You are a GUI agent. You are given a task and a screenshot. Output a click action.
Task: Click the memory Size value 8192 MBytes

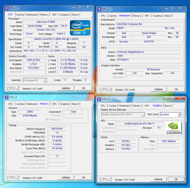[30, 116]
